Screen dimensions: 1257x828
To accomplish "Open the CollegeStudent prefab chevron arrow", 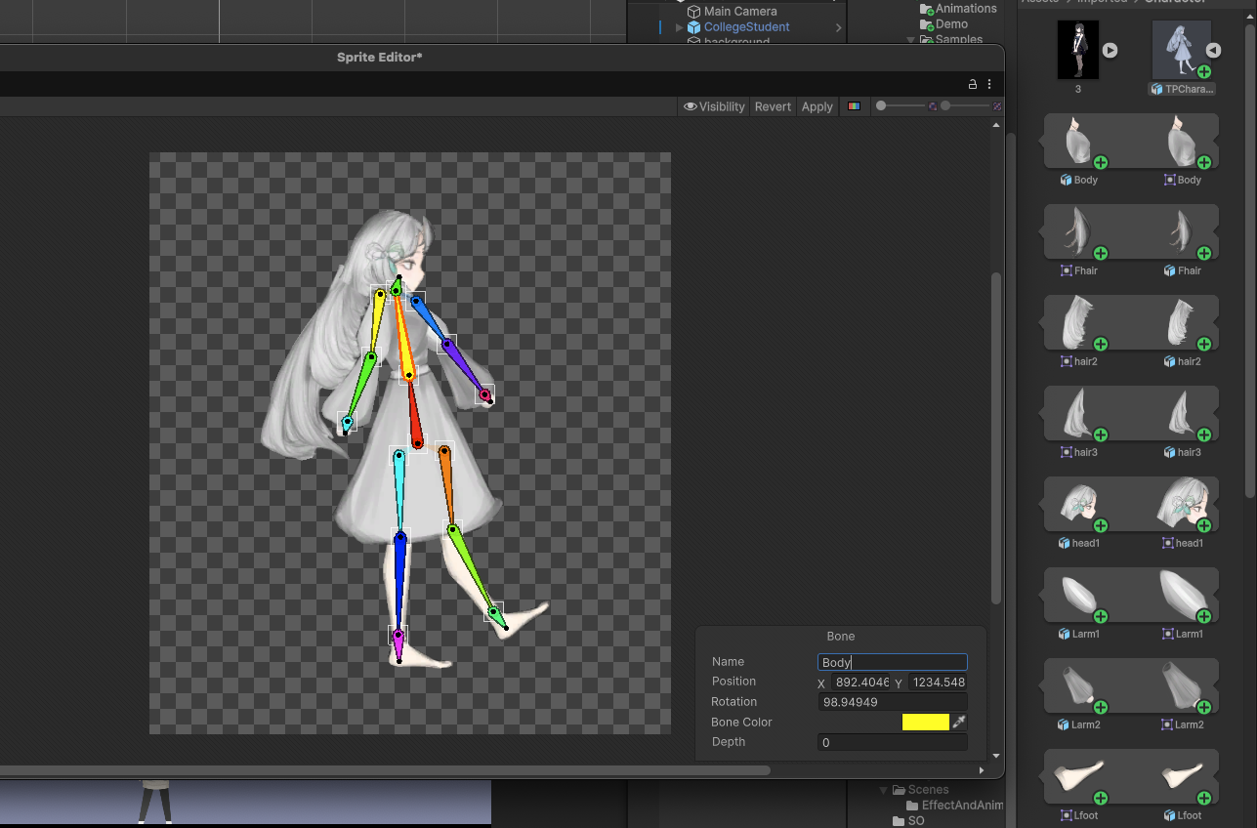I will tap(838, 27).
